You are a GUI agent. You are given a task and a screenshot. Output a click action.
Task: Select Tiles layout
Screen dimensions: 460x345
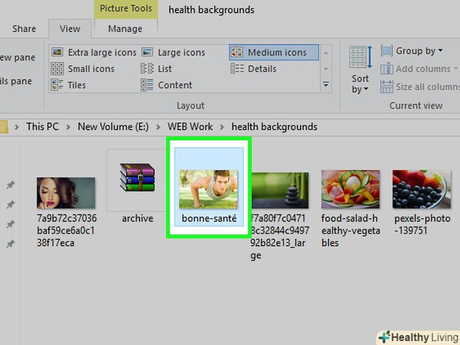(68, 85)
